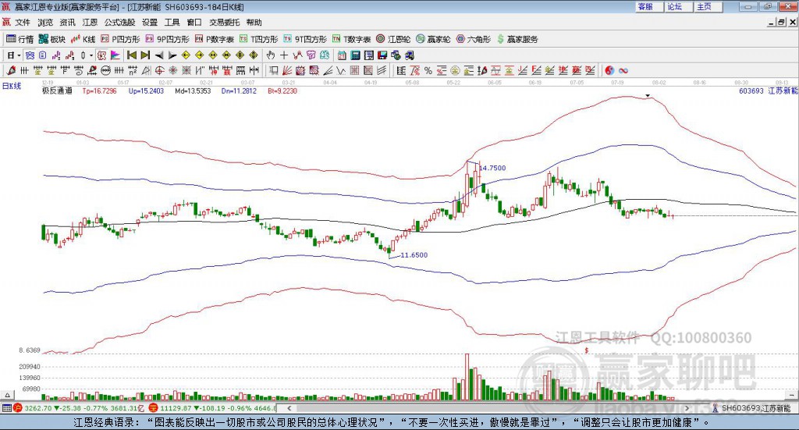Viewport: 799px width, 430px height.
Task: Expand the 日 period dropdown
Action: [19, 55]
